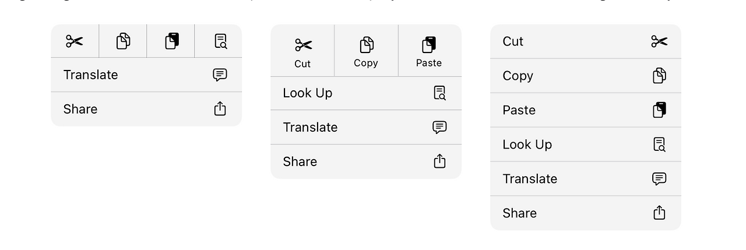Tap the Copy button labeled beneath its icon
746x250 pixels.
coord(366,52)
